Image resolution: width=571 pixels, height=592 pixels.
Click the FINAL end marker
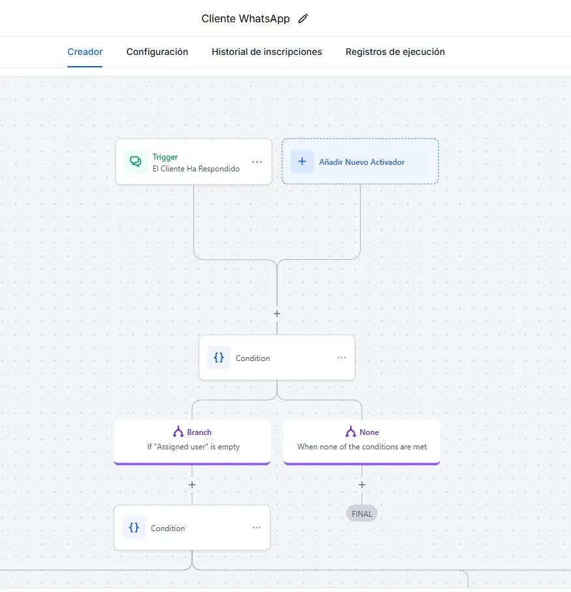point(362,514)
